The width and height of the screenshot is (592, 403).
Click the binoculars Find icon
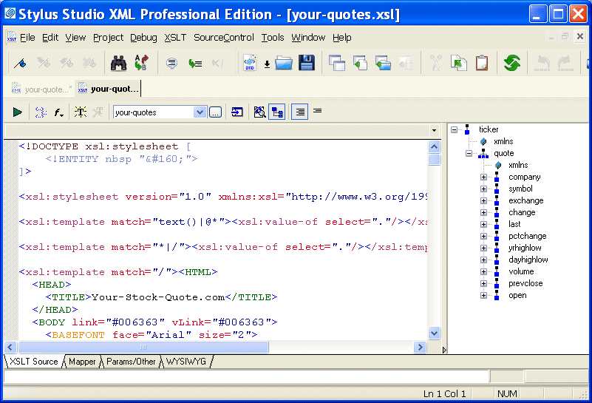tap(119, 63)
